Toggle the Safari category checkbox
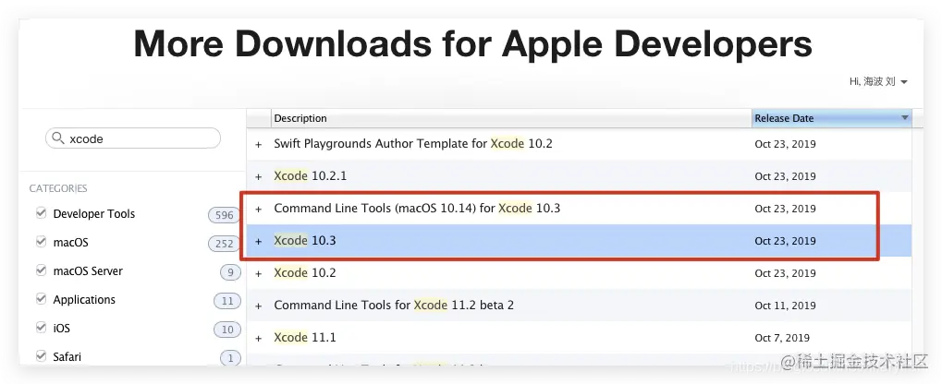 tap(41, 355)
